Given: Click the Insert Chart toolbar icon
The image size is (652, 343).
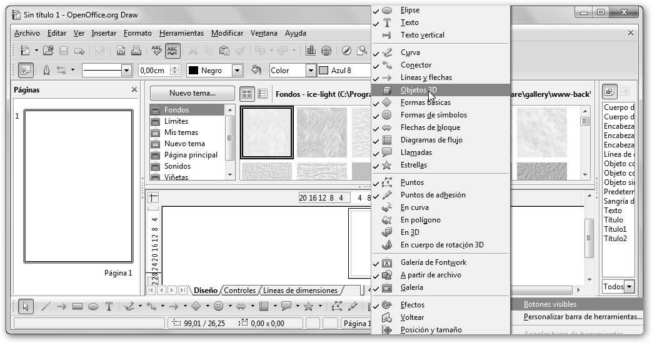Looking at the screenshot, I should pyautogui.click(x=311, y=51).
